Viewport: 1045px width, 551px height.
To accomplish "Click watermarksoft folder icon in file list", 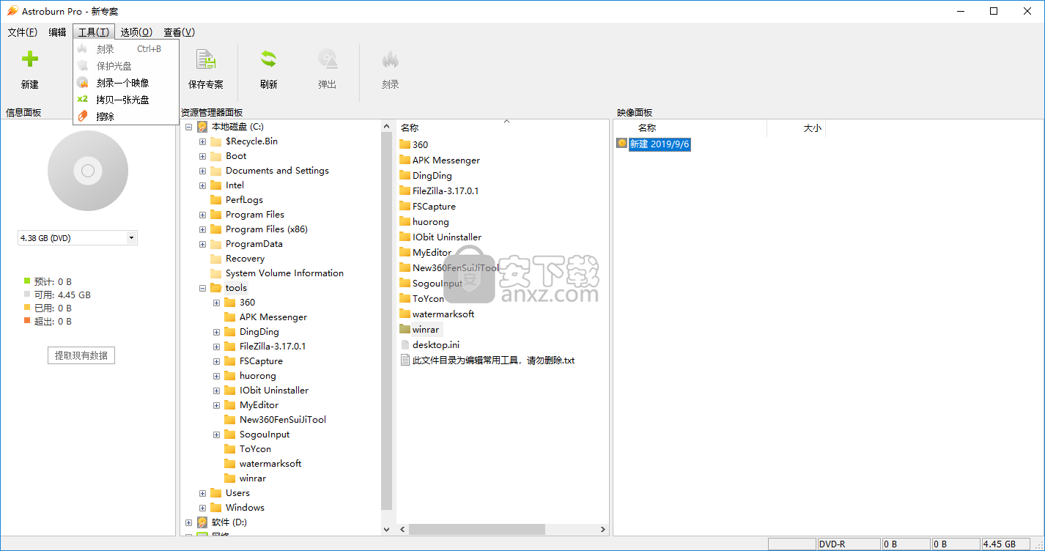I will [405, 314].
